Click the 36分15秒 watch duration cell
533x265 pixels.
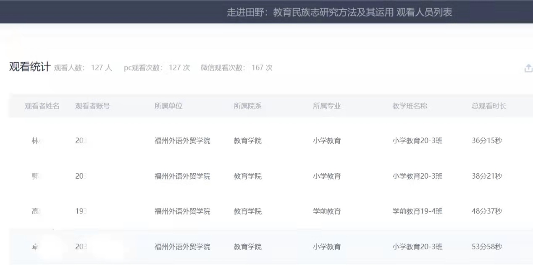coord(487,141)
